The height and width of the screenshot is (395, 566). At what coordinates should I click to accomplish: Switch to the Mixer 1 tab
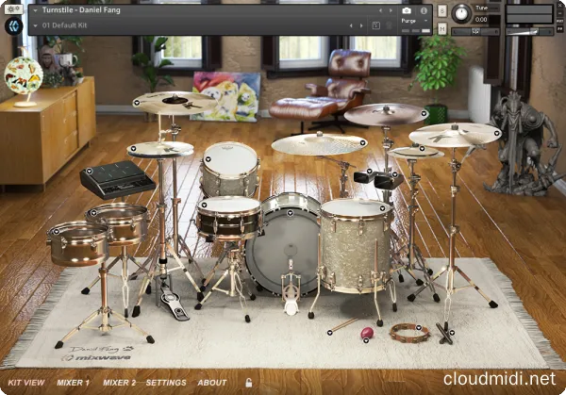coord(73,383)
